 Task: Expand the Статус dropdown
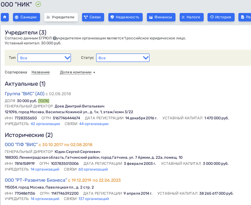pos(123,58)
